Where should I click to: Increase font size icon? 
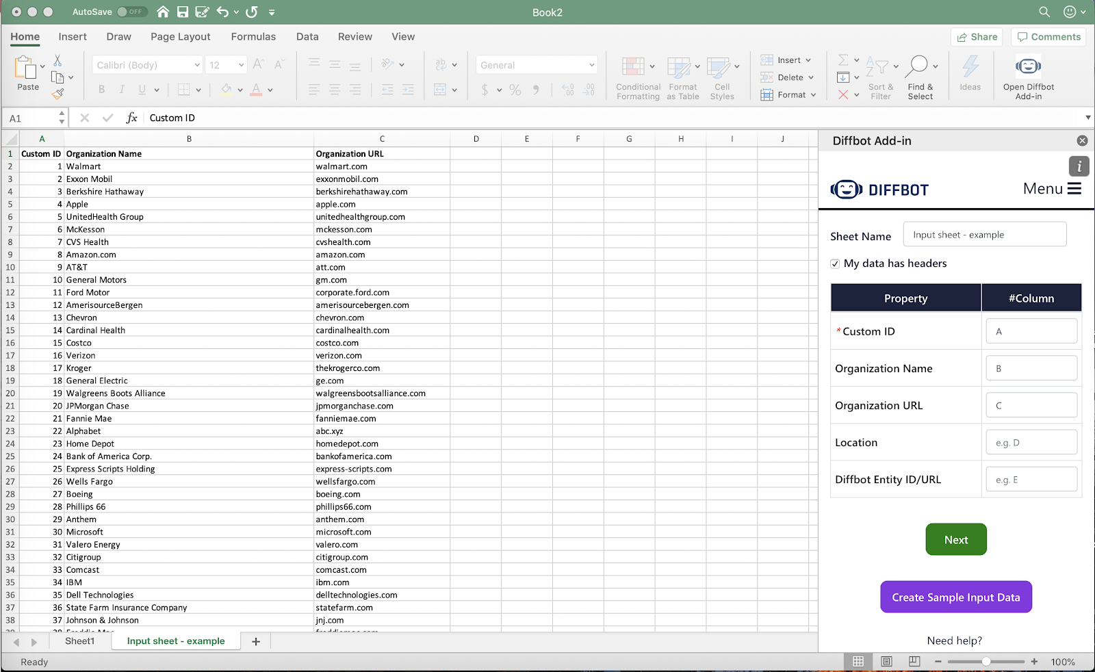[258, 64]
